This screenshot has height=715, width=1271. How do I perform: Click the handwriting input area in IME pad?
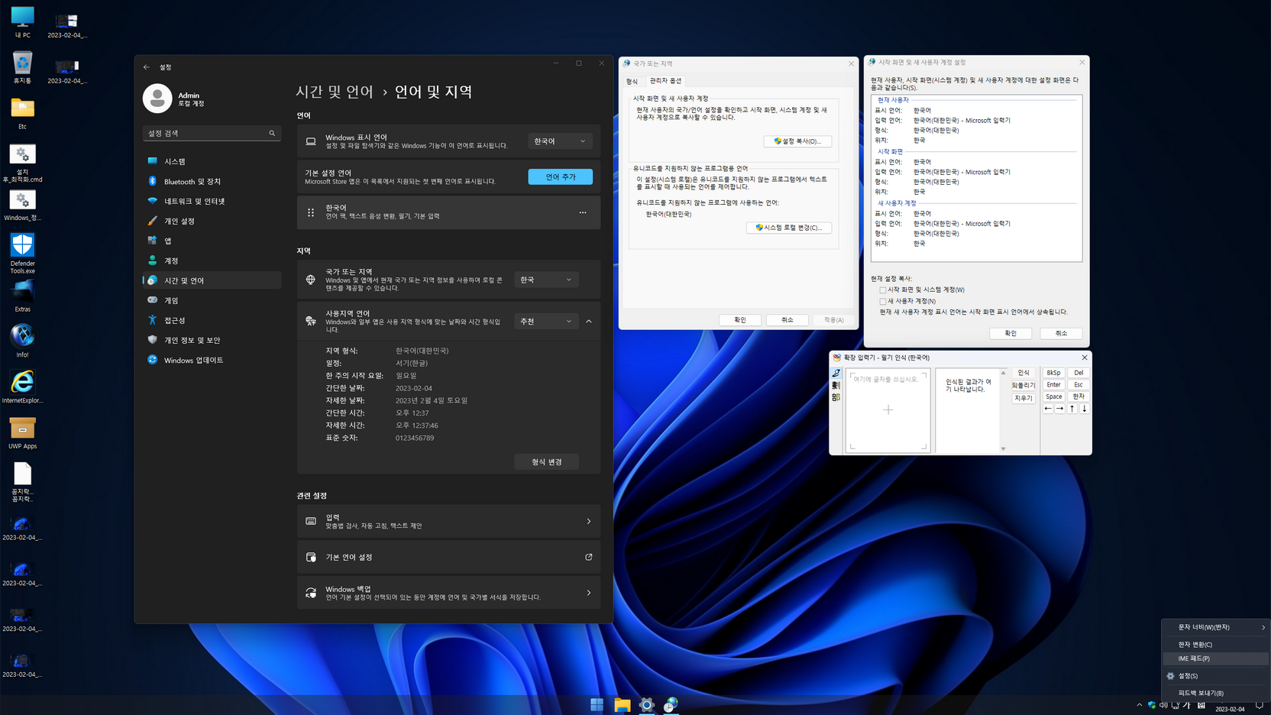point(888,410)
